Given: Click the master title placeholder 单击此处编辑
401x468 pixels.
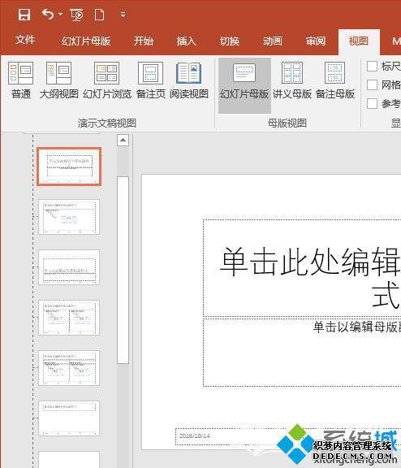Looking at the screenshot, I should pos(302,268).
